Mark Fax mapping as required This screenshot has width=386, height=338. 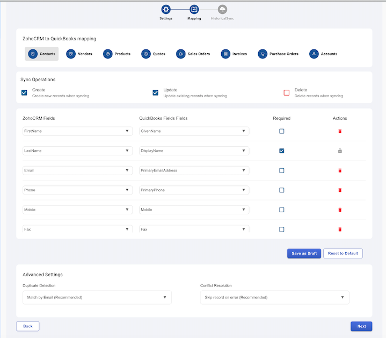(282, 229)
